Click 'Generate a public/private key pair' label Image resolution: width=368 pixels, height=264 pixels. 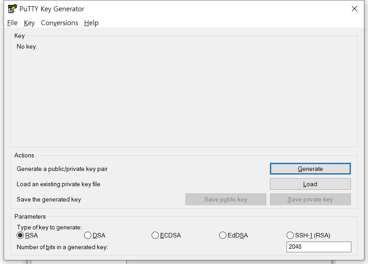[x=62, y=169]
